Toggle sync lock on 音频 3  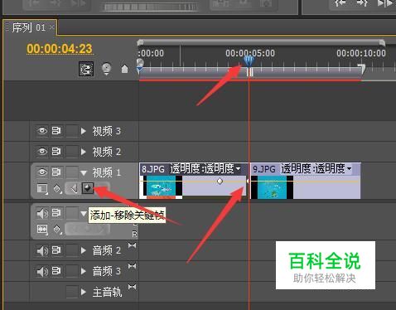(x=56, y=271)
